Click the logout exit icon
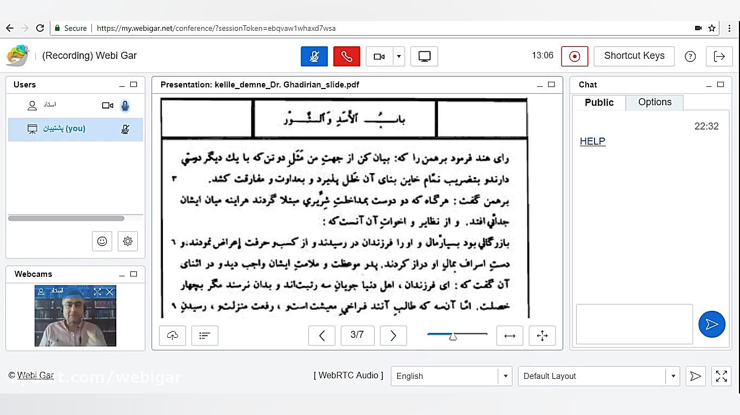The image size is (740, 415). pyautogui.click(x=719, y=56)
